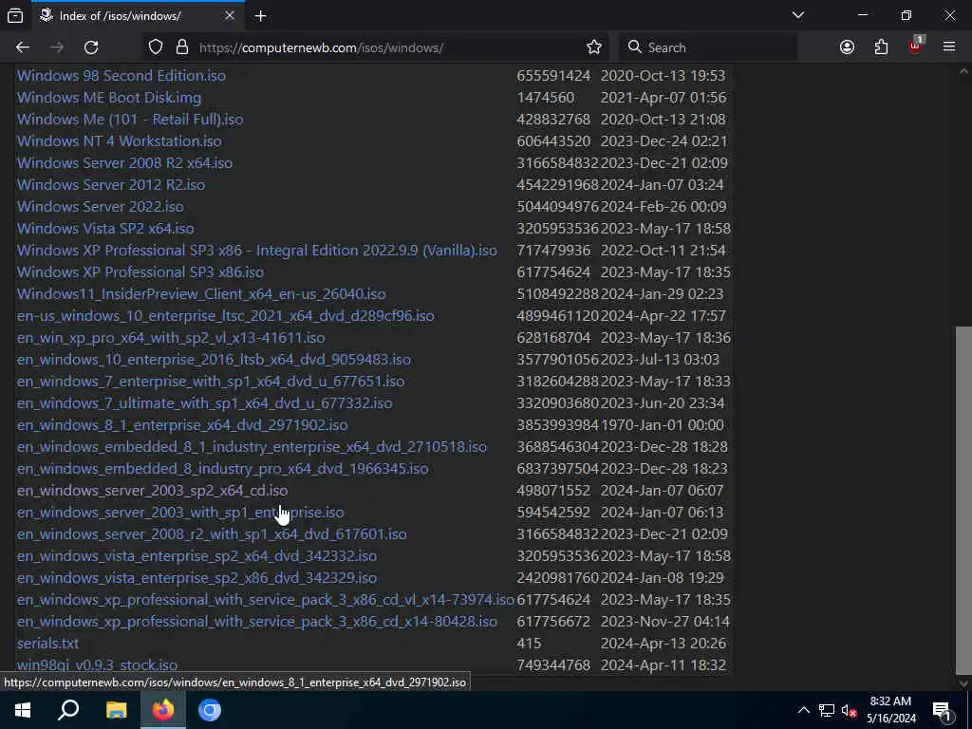Open en_windows_vista_enterprise_sp2_x64_dvd_342332.iso

pyautogui.click(x=196, y=555)
